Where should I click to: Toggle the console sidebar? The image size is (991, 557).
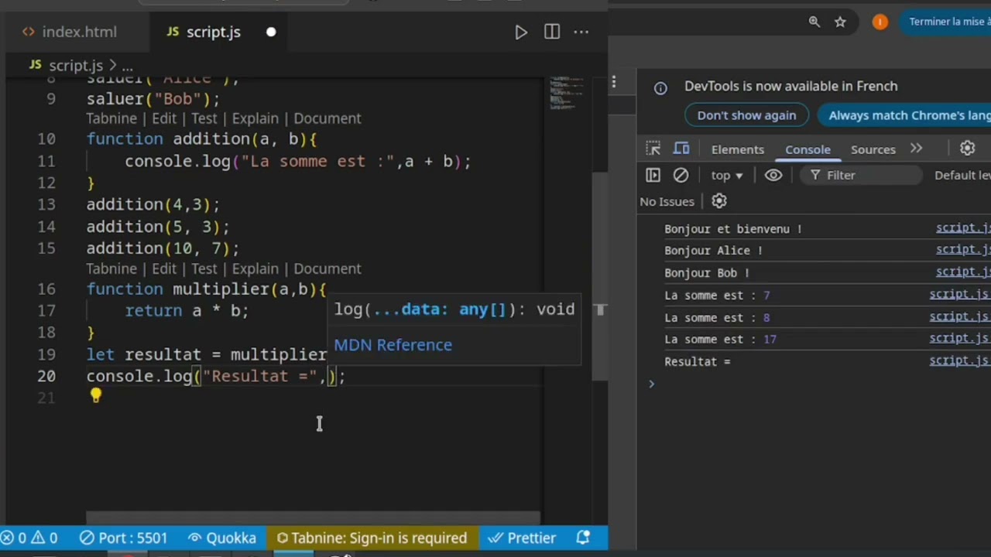[653, 176]
